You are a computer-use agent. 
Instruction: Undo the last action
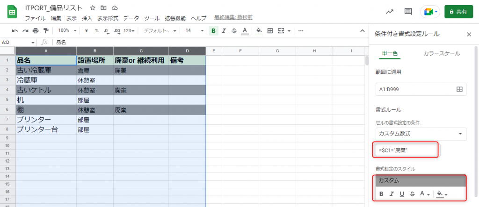tap(15, 31)
